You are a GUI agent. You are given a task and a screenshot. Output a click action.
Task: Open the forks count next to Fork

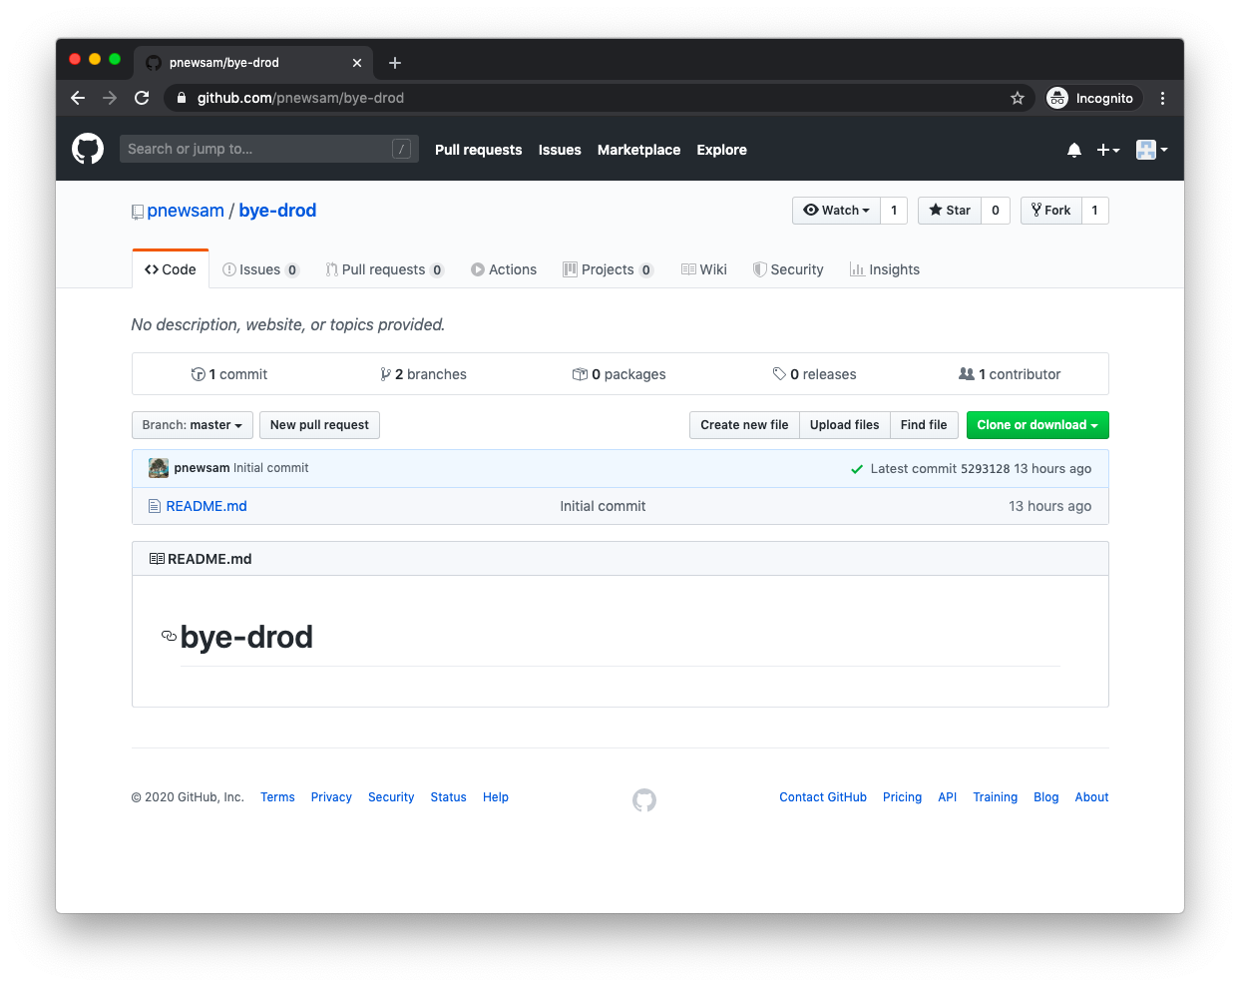(1095, 211)
